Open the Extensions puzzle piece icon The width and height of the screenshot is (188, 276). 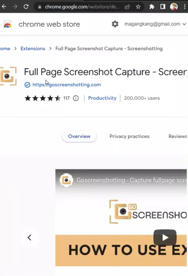point(152,7)
